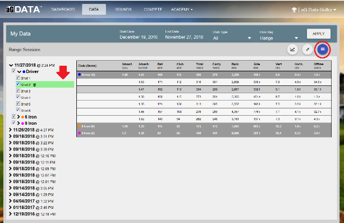Viewport: 344px width, 223px height.
Task: Edit the Start Date field December 19, 2016
Action: pos(139,37)
